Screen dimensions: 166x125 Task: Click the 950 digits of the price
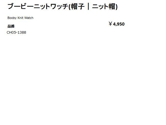(x=121, y=24)
